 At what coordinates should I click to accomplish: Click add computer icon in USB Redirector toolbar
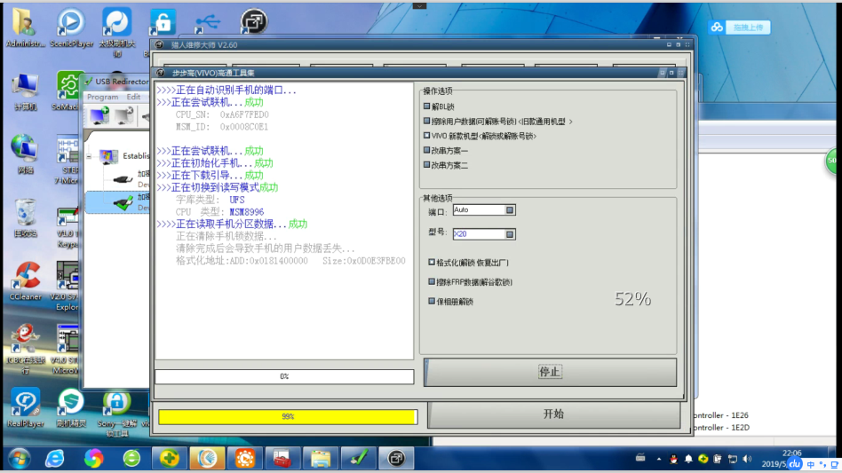pyautogui.click(x=99, y=115)
